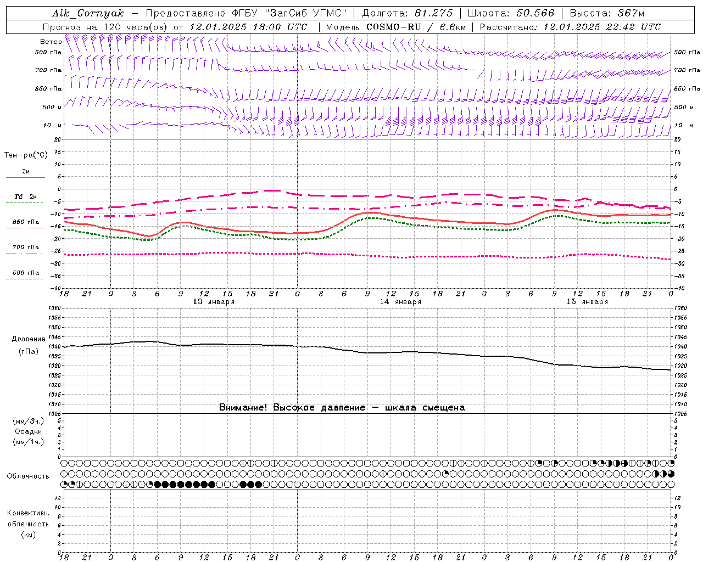This screenshot has height=562, width=703.
Task: Click the 'Долгота: 81.275' value
Action: coord(408,13)
